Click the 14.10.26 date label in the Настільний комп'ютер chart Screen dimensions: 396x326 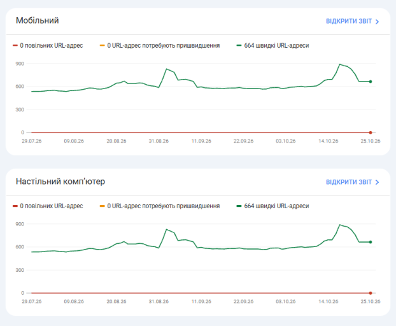coord(328,301)
